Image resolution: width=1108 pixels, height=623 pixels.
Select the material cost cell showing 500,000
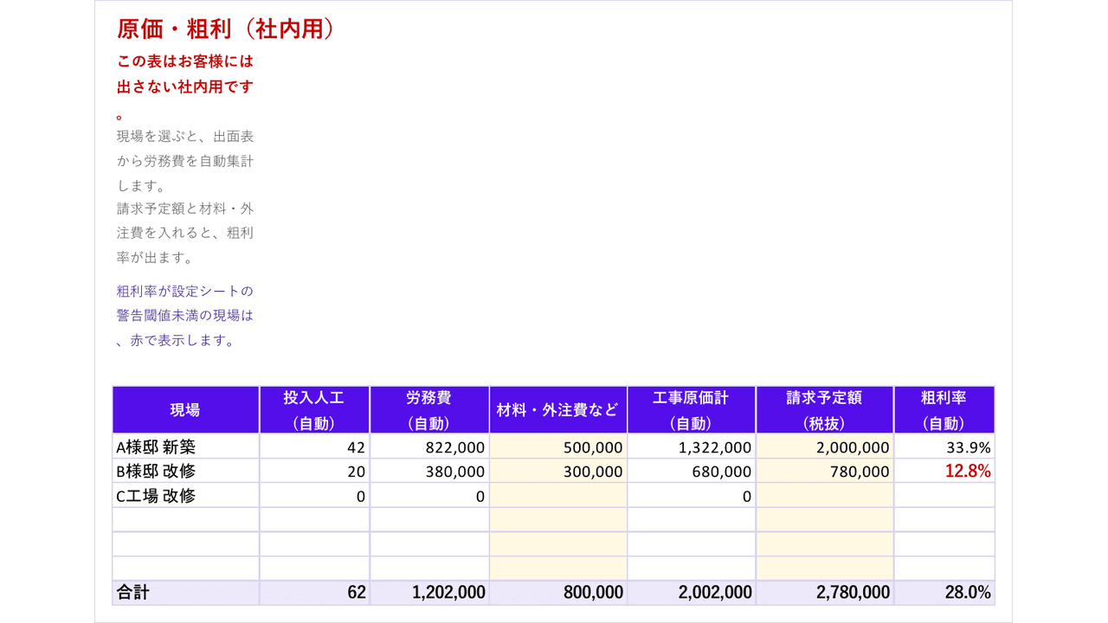point(558,447)
